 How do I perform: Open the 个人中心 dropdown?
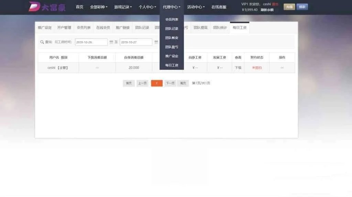147,7
